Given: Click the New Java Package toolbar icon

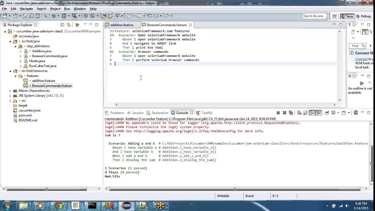Looking at the screenshot, I should click(x=85, y=16).
